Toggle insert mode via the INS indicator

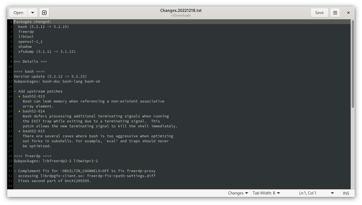point(346,193)
